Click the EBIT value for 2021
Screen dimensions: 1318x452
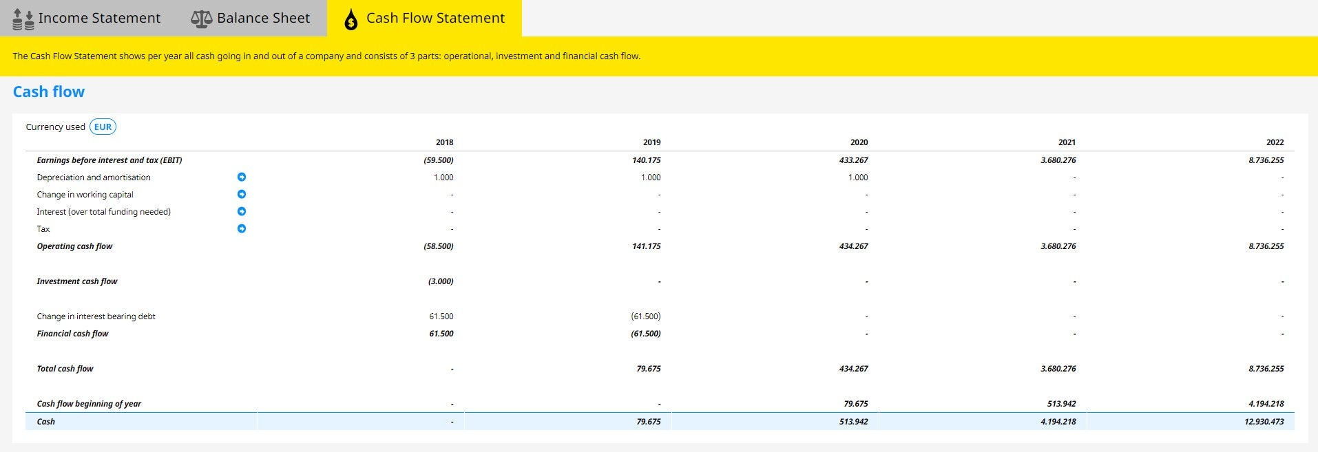click(1058, 160)
